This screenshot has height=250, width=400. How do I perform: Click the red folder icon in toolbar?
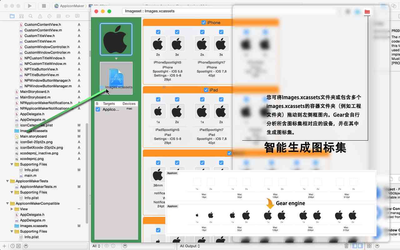click(x=367, y=12)
